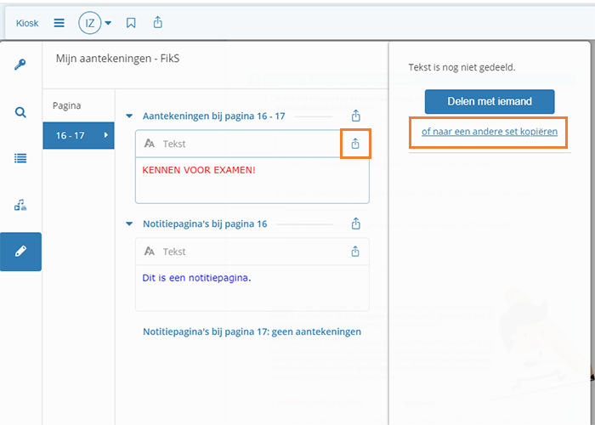Viewport: 595px width, 425px height.
Task: Collapse Notitiepagina's bij pagina 16
Action: [129, 224]
